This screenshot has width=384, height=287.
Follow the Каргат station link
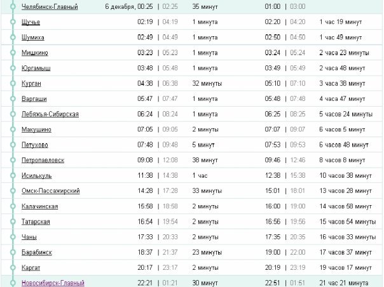31,267
